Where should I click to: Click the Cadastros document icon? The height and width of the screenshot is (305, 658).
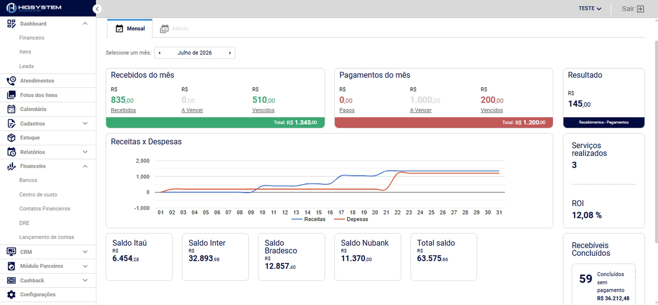coord(11,124)
